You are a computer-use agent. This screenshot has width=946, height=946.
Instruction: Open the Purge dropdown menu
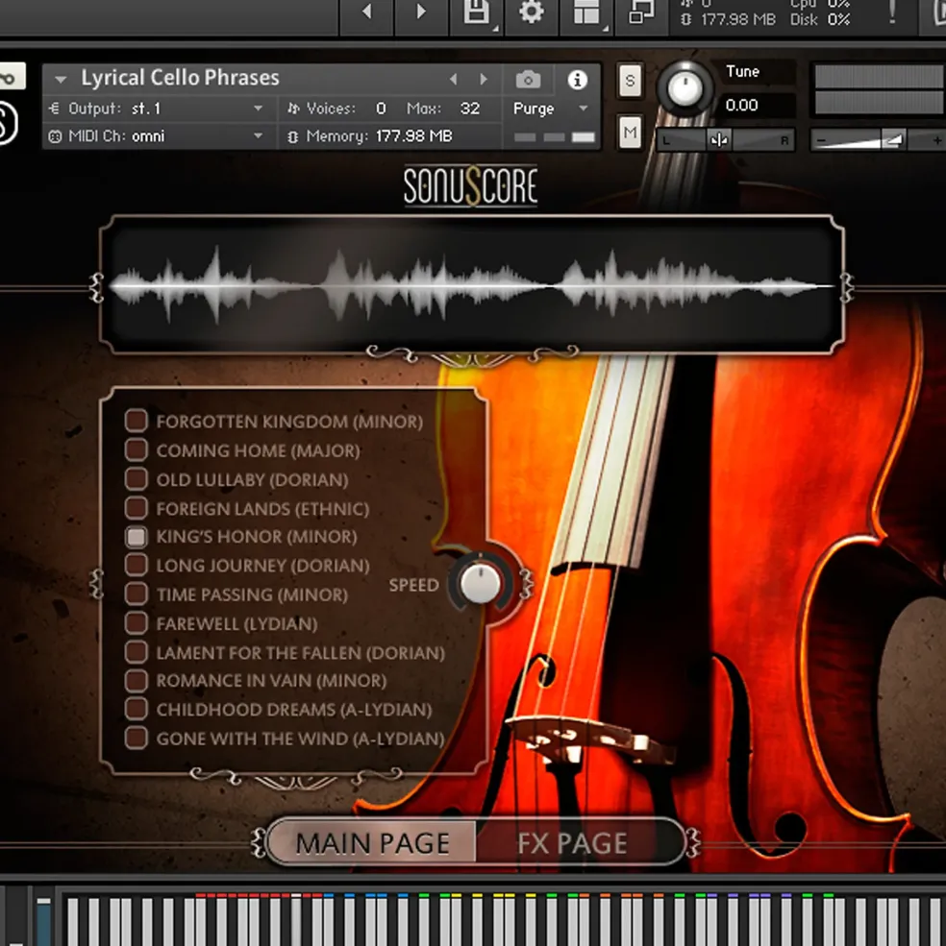coord(550,109)
